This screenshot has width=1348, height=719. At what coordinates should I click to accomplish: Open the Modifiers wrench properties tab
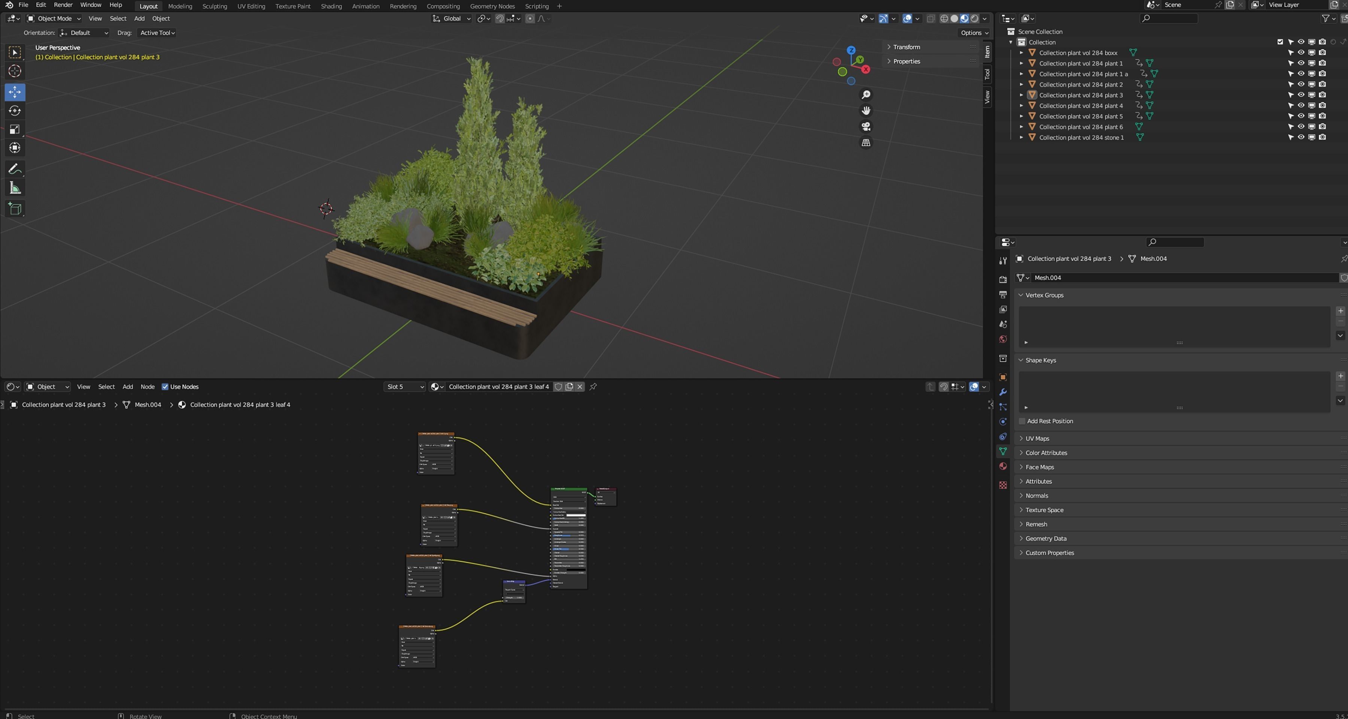[1003, 392]
